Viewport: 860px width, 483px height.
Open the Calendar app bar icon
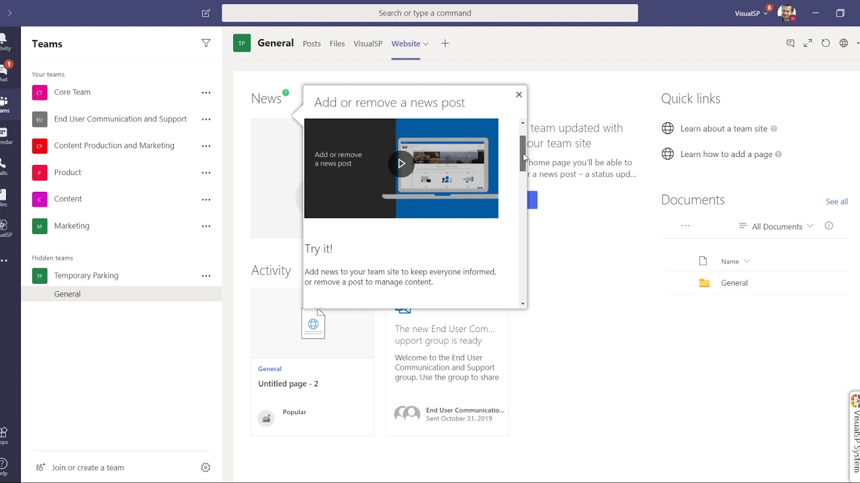[4, 136]
